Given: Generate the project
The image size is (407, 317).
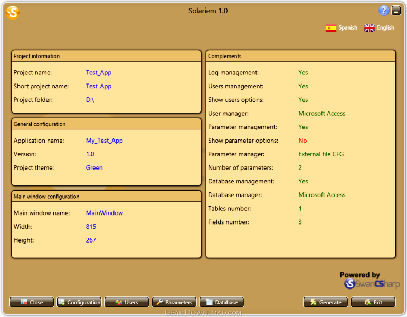Looking at the screenshot, I should (x=326, y=302).
